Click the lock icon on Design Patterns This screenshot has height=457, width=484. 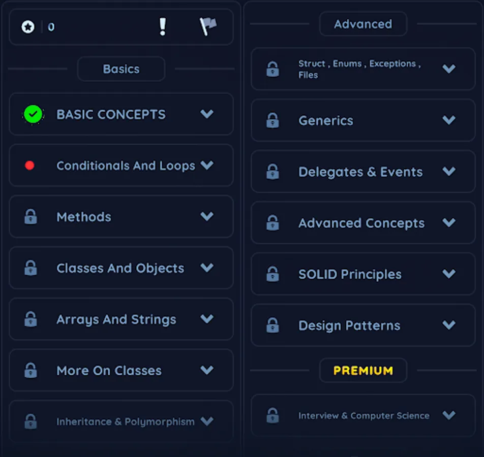(x=273, y=325)
